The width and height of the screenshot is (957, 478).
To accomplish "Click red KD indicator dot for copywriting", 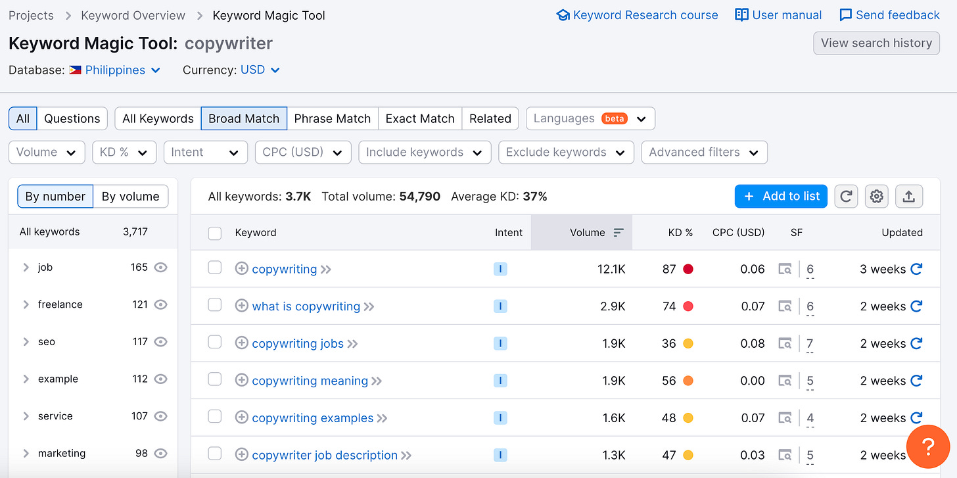I will [x=688, y=269].
